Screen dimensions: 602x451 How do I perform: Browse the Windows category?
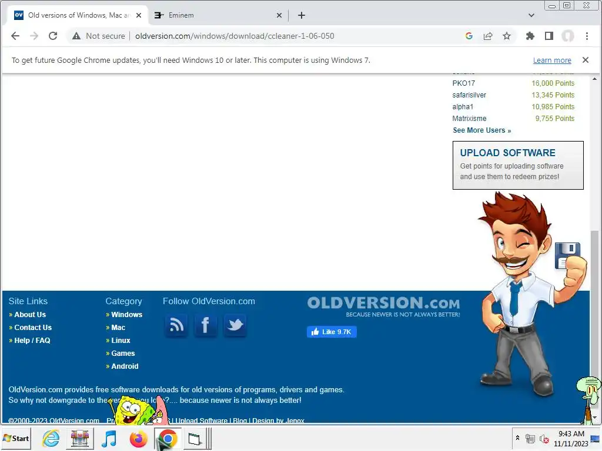127,315
